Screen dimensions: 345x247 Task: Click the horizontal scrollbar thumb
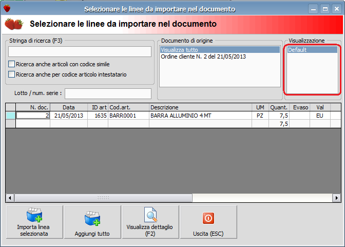103,198
